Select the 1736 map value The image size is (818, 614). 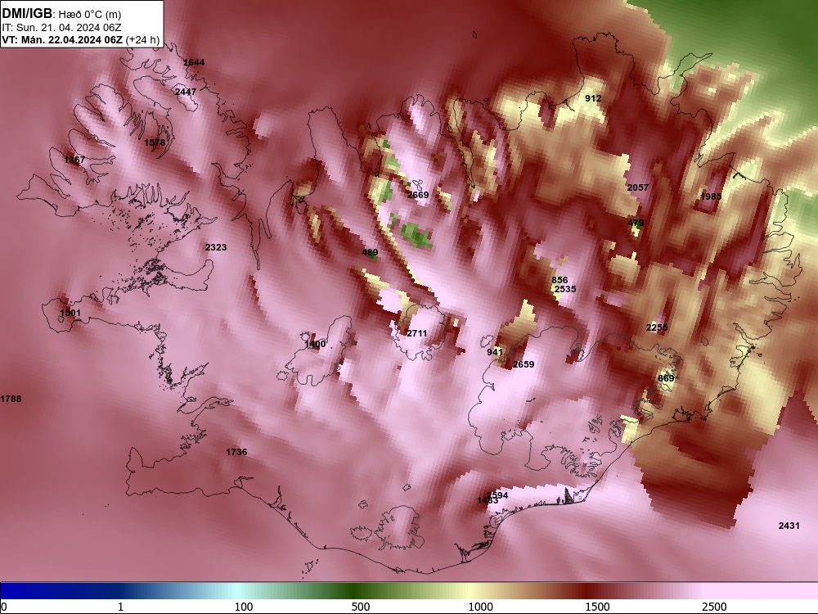[237, 452]
